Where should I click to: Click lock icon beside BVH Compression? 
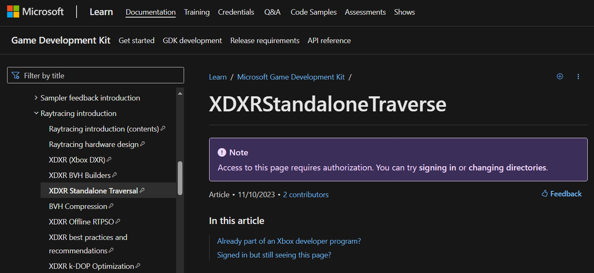pos(111,206)
